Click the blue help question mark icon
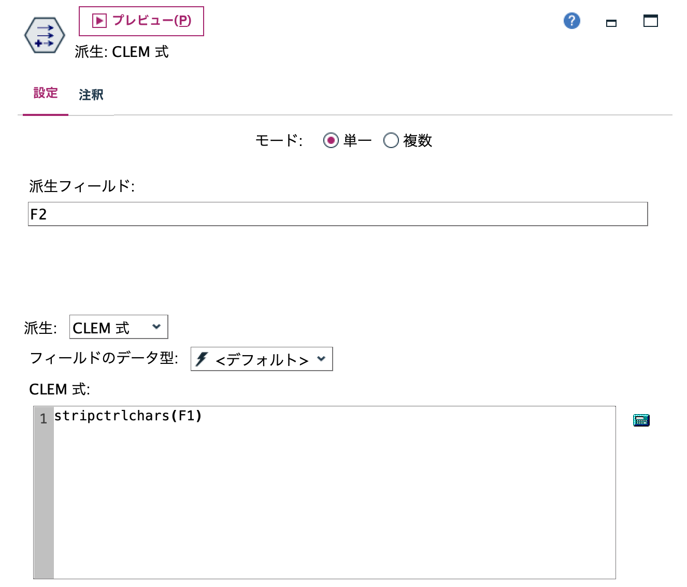 pyautogui.click(x=571, y=21)
